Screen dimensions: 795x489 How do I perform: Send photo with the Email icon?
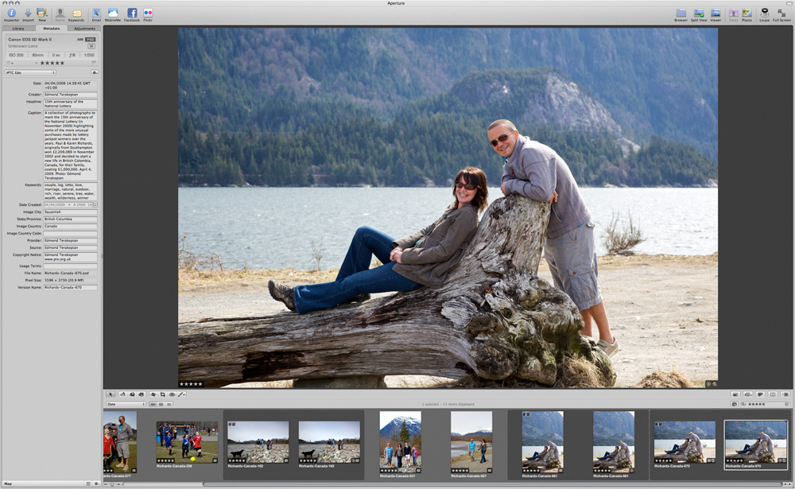(x=96, y=13)
